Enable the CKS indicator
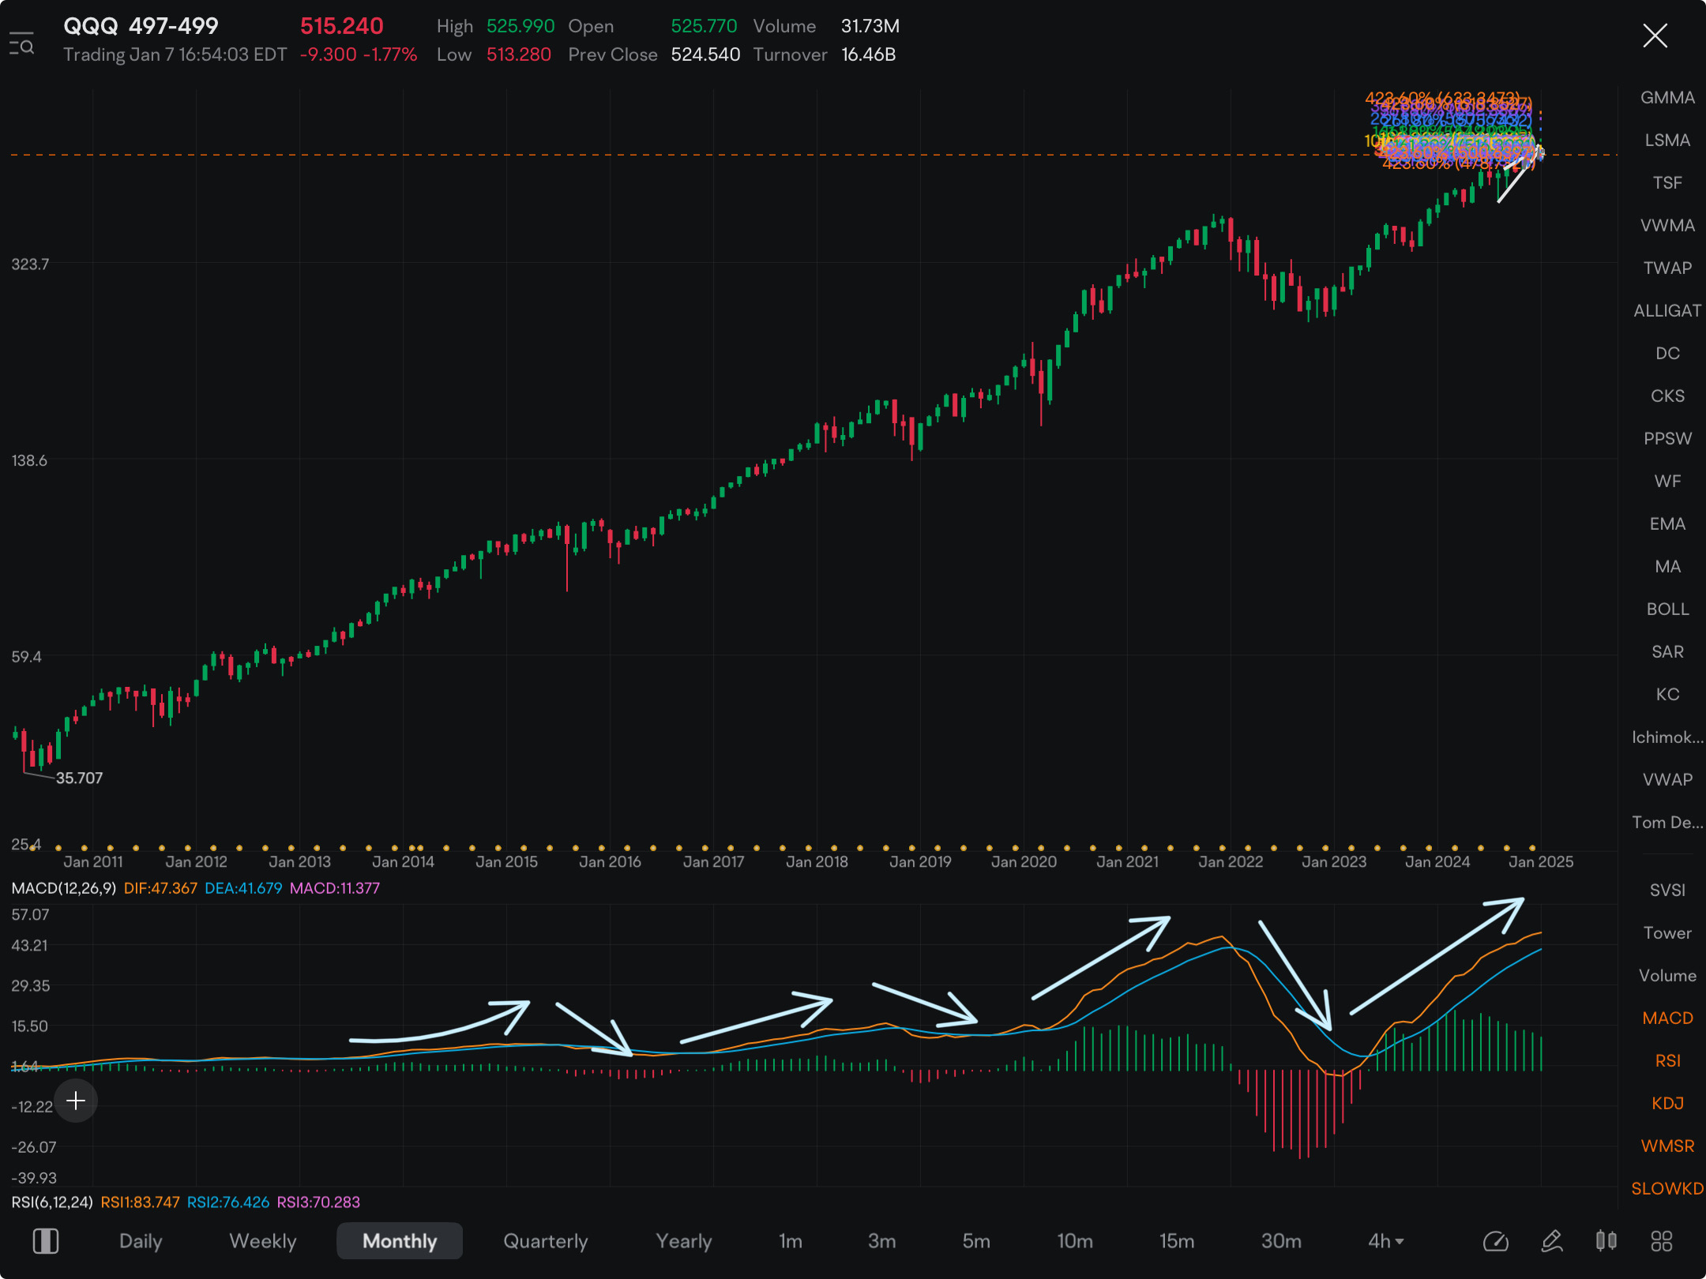The image size is (1706, 1279). point(1667,396)
